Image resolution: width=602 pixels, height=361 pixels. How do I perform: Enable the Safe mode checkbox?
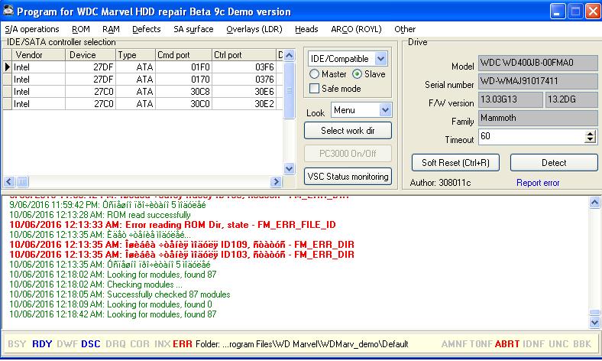click(x=314, y=89)
